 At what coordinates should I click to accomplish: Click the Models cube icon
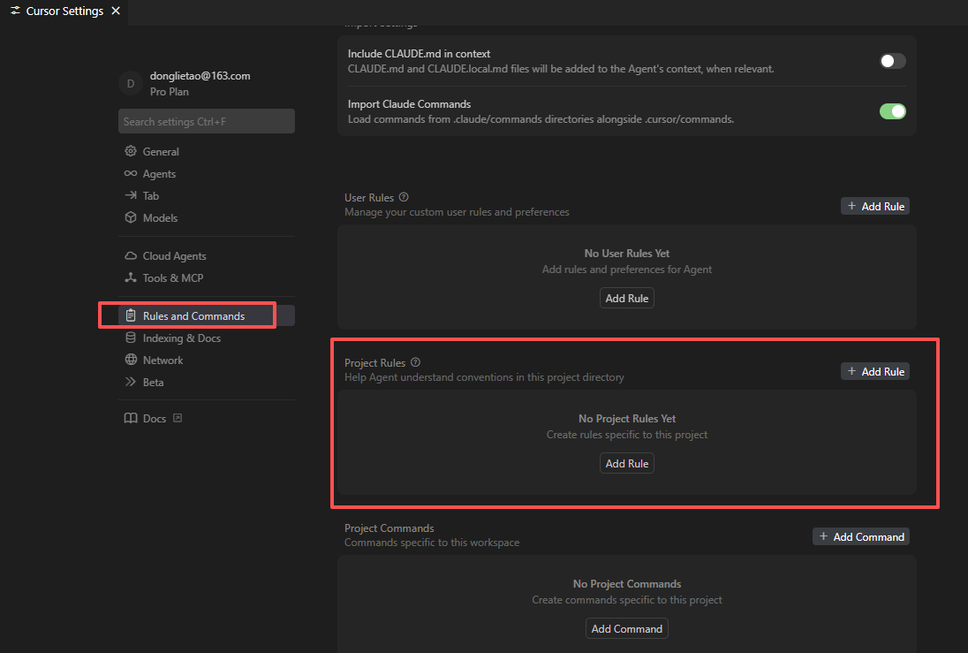coord(131,218)
